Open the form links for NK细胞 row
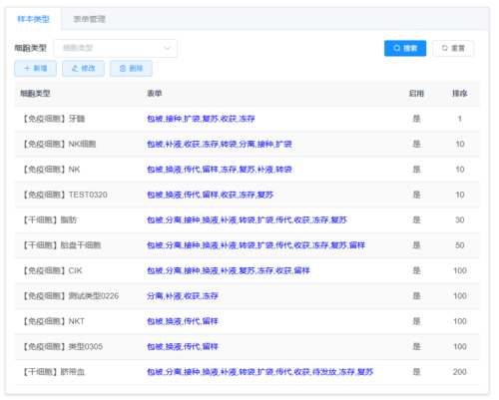The height and width of the screenshot is (400, 499). pyautogui.click(x=220, y=144)
